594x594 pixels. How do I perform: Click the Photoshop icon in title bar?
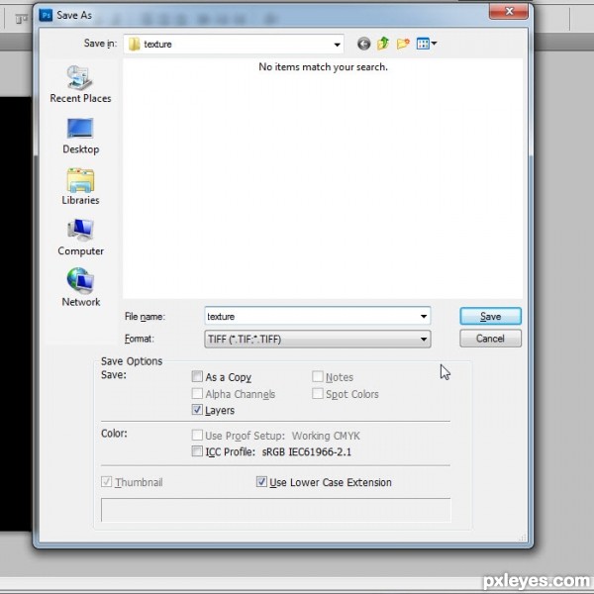tap(46, 15)
